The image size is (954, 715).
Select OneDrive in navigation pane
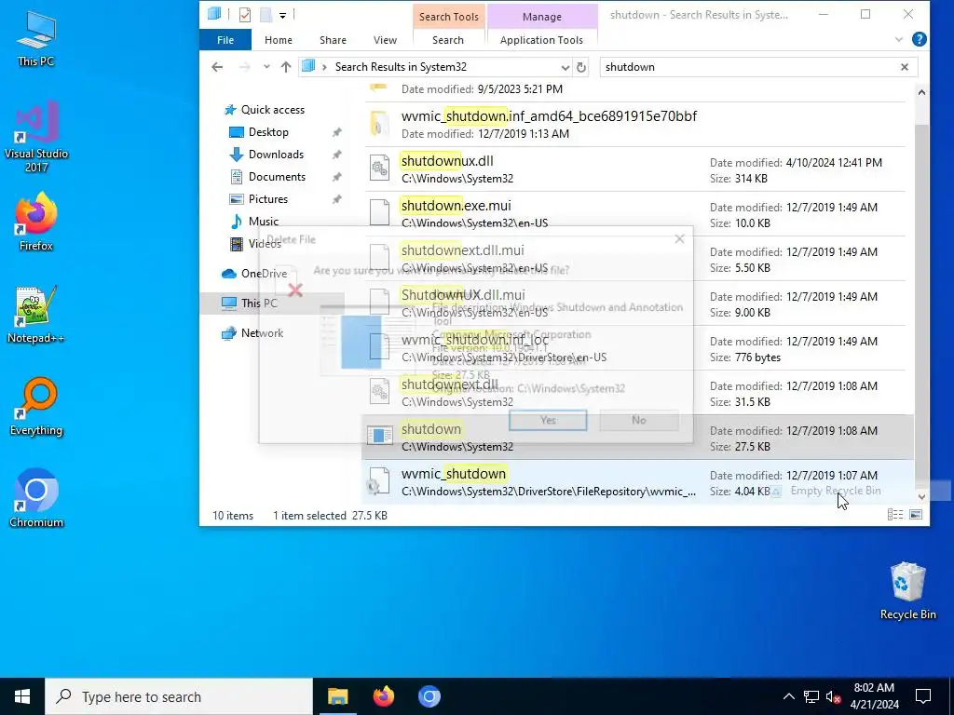(x=264, y=274)
